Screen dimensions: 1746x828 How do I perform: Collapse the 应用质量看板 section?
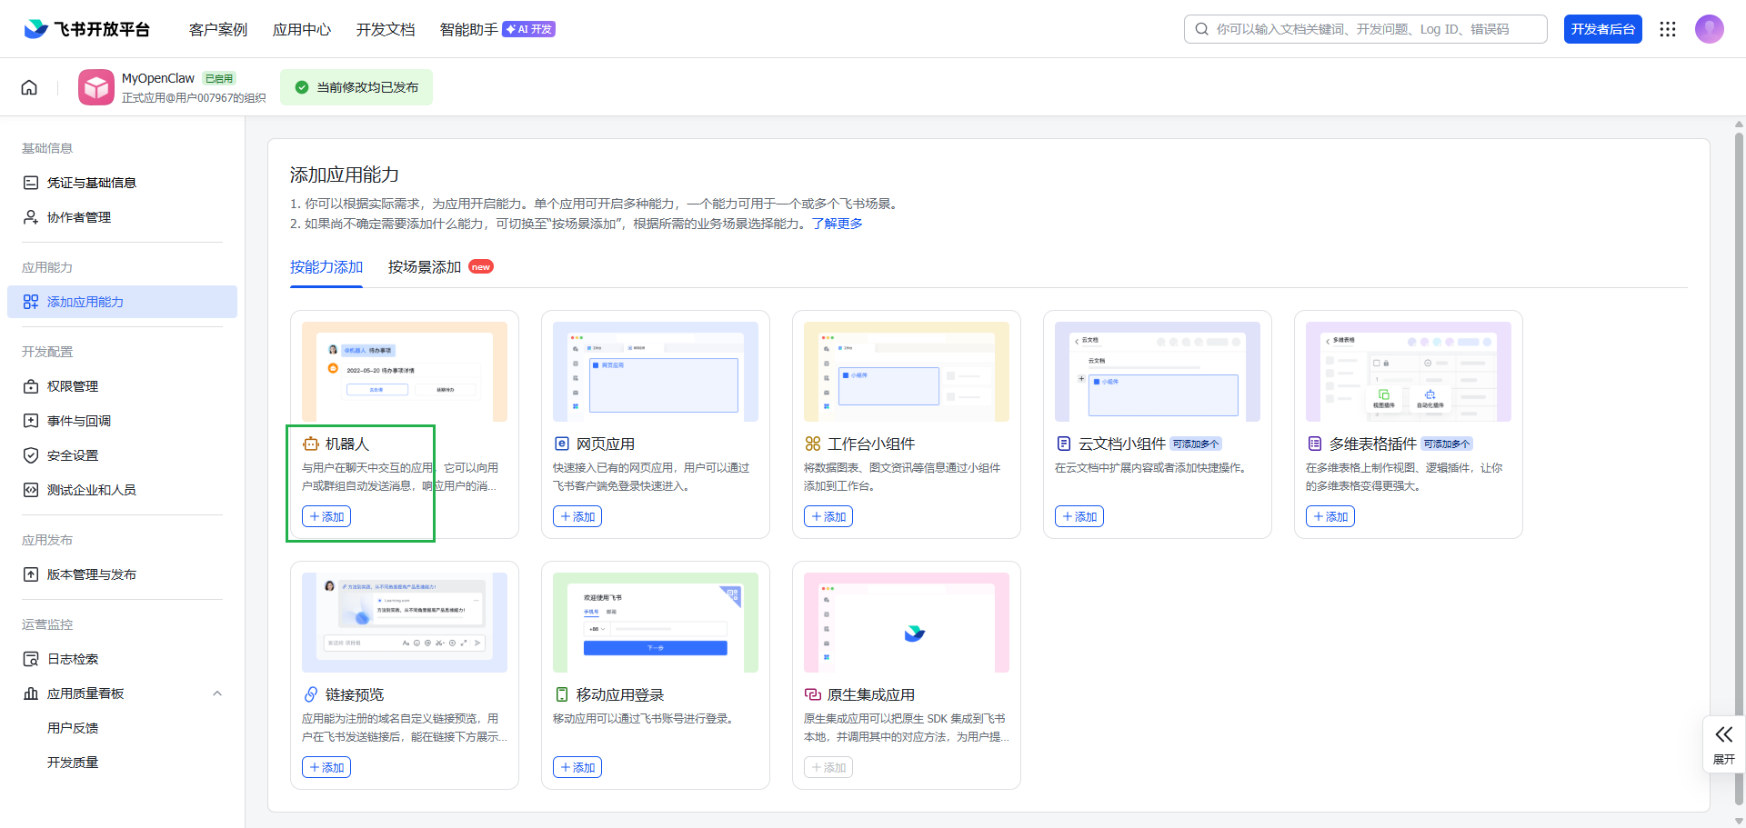[x=217, y=693]
